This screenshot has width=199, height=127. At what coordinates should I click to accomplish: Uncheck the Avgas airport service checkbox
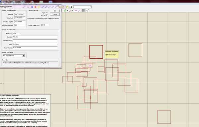(47, 13)
